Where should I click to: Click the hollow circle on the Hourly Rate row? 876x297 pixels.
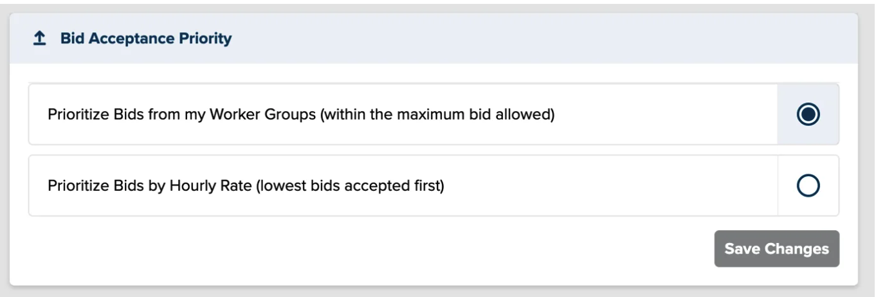(808, 186)
